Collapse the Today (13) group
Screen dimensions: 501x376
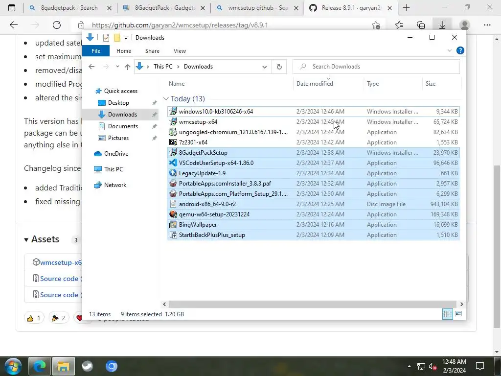point(166,99)
